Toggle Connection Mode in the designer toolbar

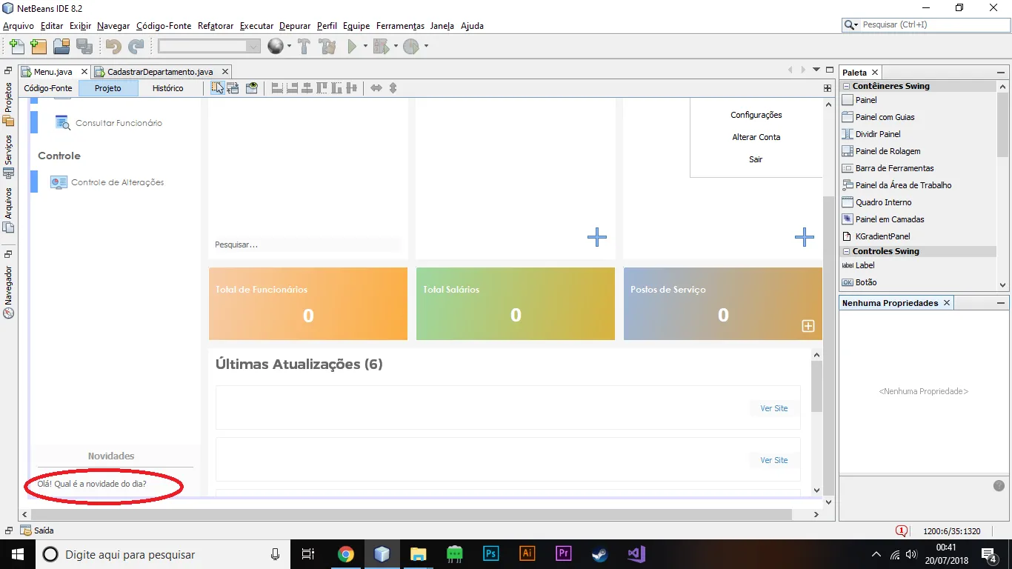(233, 88)
